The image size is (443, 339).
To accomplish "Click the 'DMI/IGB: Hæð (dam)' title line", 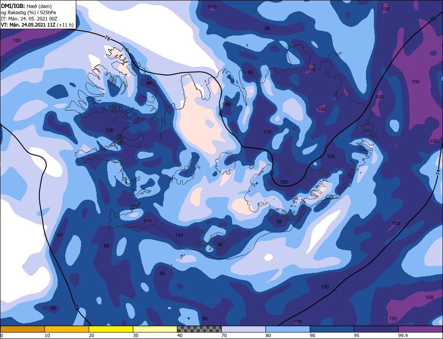I will click(26, 6).
